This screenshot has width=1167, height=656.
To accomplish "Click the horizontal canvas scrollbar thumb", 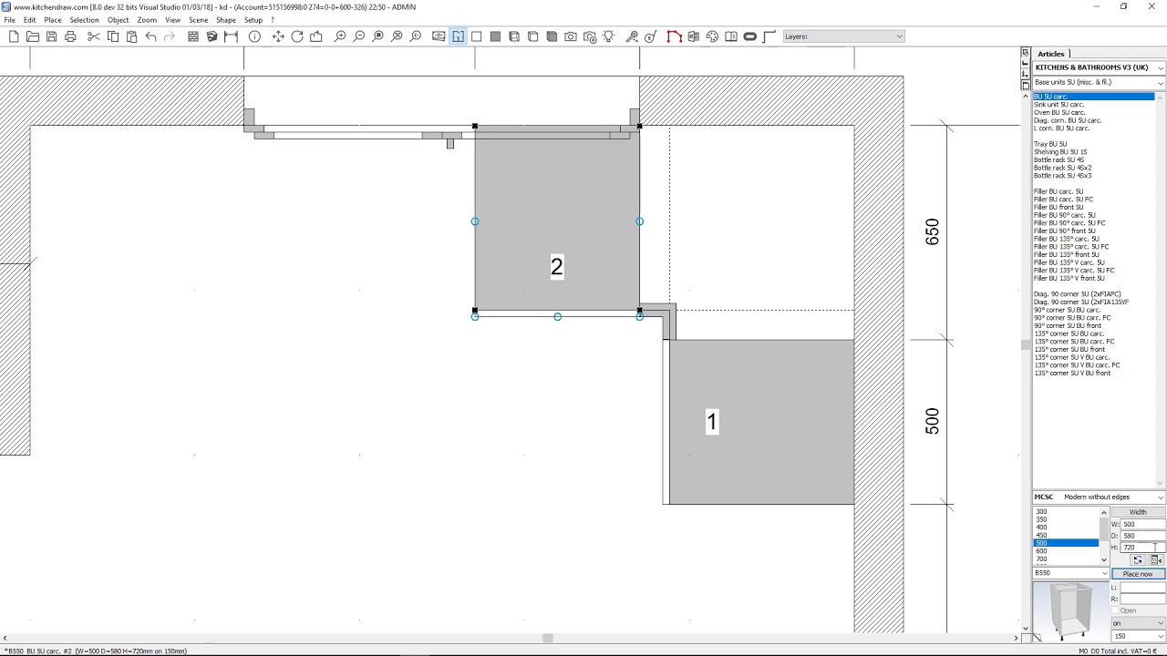I will pyautogui.click(x=548, y=638).
